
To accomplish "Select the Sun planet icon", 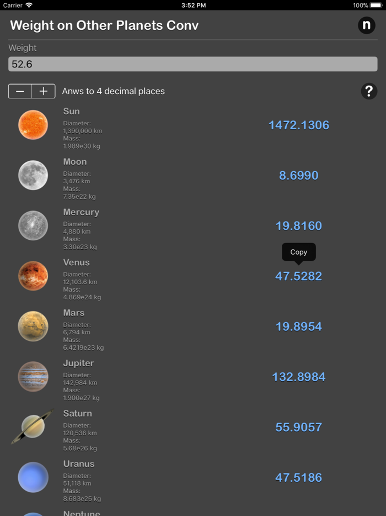I will click(x=33, y=124).
